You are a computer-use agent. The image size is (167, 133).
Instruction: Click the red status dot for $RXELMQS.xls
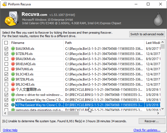pyautogui.click(x=13, y=64)
